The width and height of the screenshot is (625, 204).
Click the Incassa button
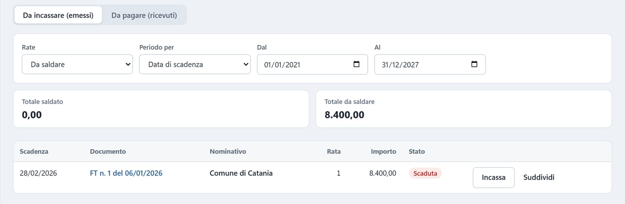494,177
